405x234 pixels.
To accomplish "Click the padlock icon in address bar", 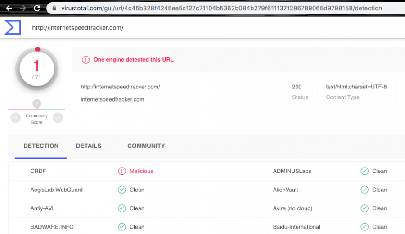I will [54, 8].
